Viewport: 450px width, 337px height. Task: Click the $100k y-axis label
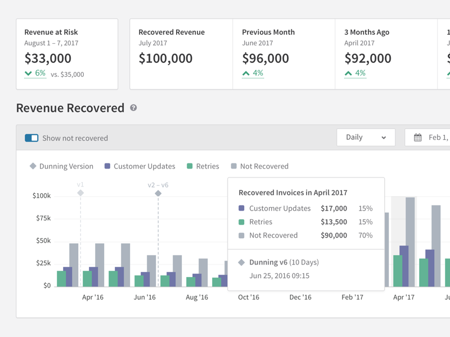tap(42, 195)
